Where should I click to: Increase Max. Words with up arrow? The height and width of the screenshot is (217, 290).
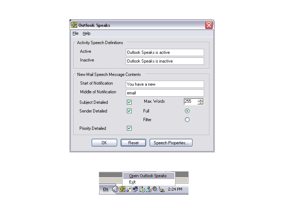point(200,100)
